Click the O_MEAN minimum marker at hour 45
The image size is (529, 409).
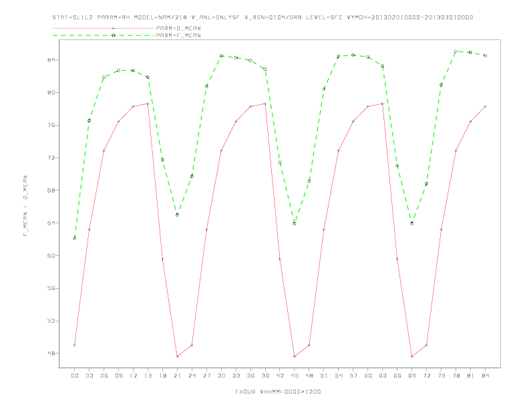[295, 356]
